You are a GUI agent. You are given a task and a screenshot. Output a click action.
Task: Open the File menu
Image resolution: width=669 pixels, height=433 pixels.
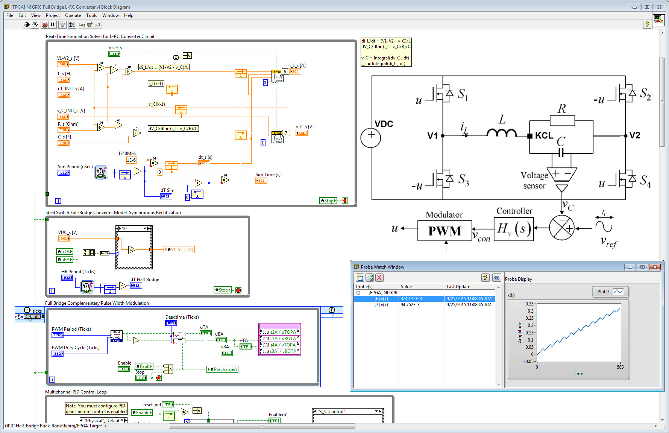tap(10, 15)
